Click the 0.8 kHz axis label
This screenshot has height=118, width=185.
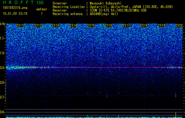point(3,83)
